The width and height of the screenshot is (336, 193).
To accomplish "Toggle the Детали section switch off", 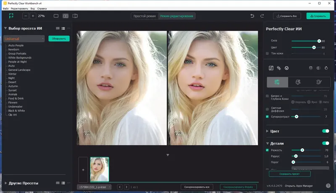I will 325,143.
